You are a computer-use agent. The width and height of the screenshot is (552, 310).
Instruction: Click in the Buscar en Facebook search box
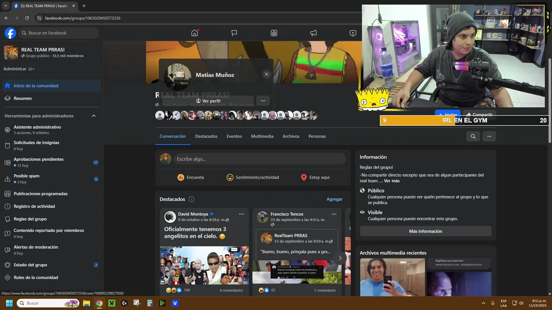(59, 33)
